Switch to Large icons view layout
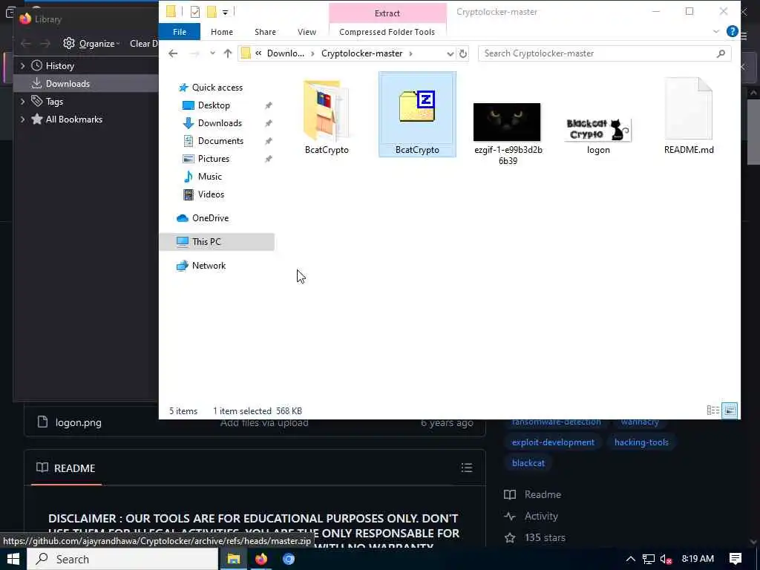The image size is (760, 570). pyautogui.click(x=730, y=410)
